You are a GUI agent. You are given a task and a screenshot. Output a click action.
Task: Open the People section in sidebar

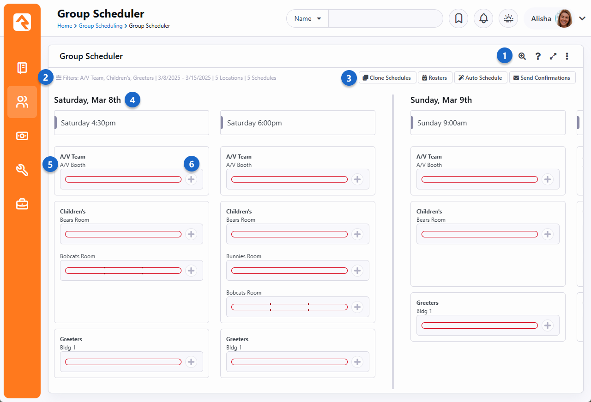pos(22,102)
